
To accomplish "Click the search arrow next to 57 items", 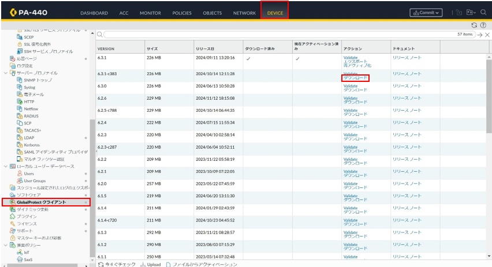I will coord(480,35).
